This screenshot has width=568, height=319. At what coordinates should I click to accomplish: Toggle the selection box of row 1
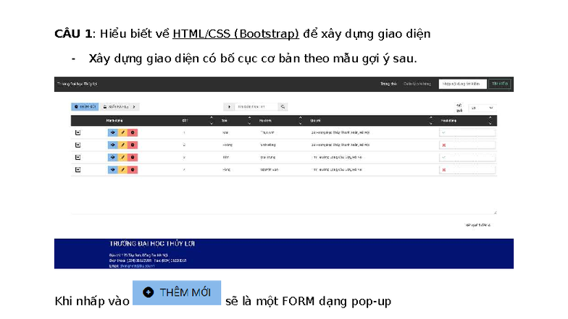point(78,133)
